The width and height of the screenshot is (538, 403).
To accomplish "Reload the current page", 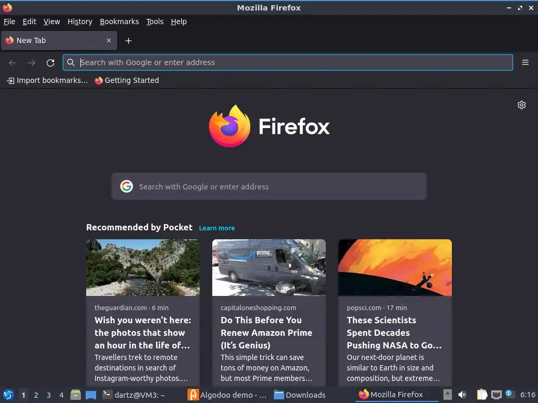I will (50, 63).
